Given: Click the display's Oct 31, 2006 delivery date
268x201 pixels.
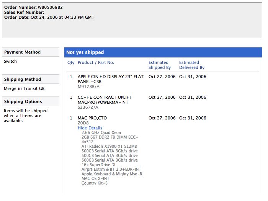Looking at the screenshot, I should coord(193,77).
